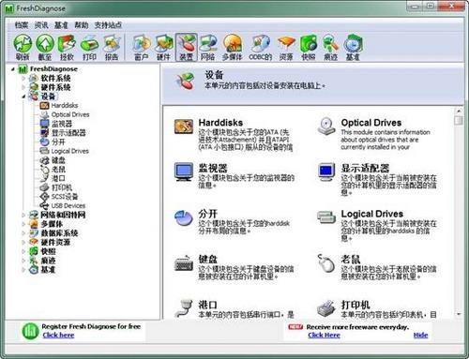Open Harddisks module icon in content pane
Screen dimensions: 469x359
pos(184,127)
